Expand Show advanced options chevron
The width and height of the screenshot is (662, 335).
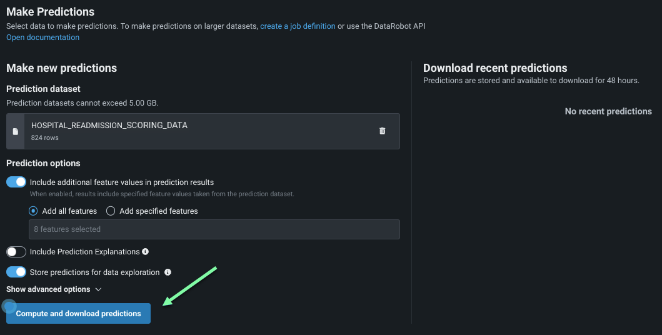[98, 289]
